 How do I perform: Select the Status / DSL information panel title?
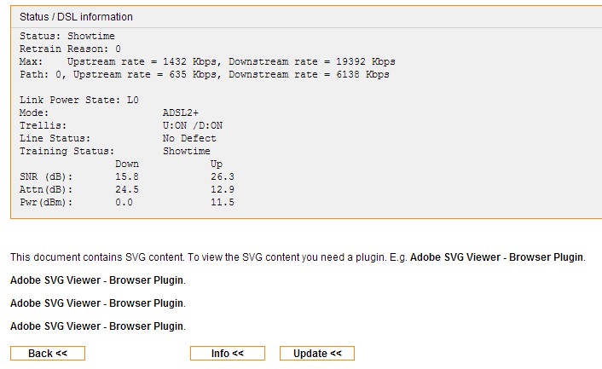click(76, 17)
